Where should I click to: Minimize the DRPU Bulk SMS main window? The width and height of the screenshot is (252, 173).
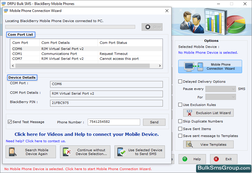(x=218, y=4)
